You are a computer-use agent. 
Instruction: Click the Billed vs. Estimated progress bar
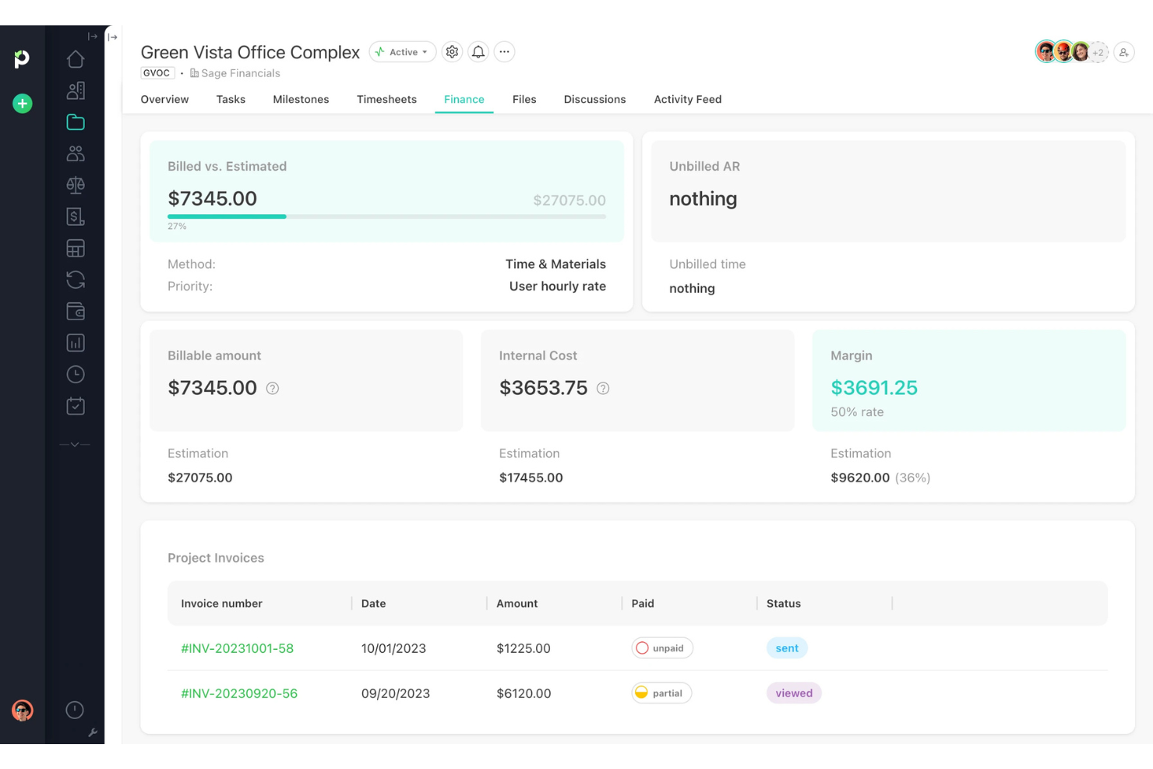pos(386,216)
